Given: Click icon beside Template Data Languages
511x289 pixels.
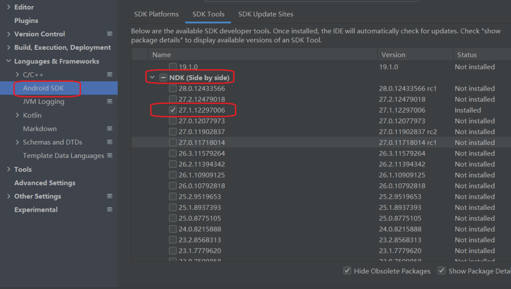Looking at the screenshot, I should (x=110, y=155).
